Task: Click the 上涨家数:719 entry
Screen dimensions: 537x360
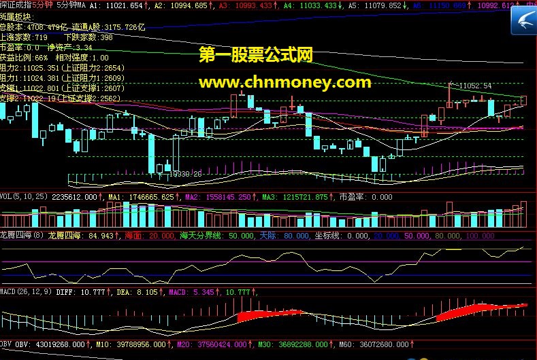Action: click(x=24, y=37)
